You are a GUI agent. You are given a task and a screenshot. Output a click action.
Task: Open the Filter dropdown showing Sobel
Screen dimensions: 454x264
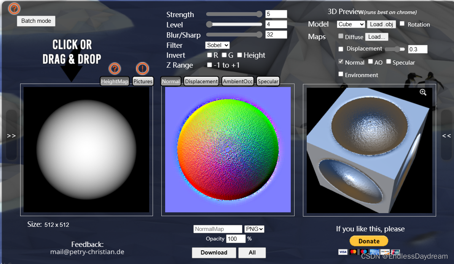click(x=217, y=45)
